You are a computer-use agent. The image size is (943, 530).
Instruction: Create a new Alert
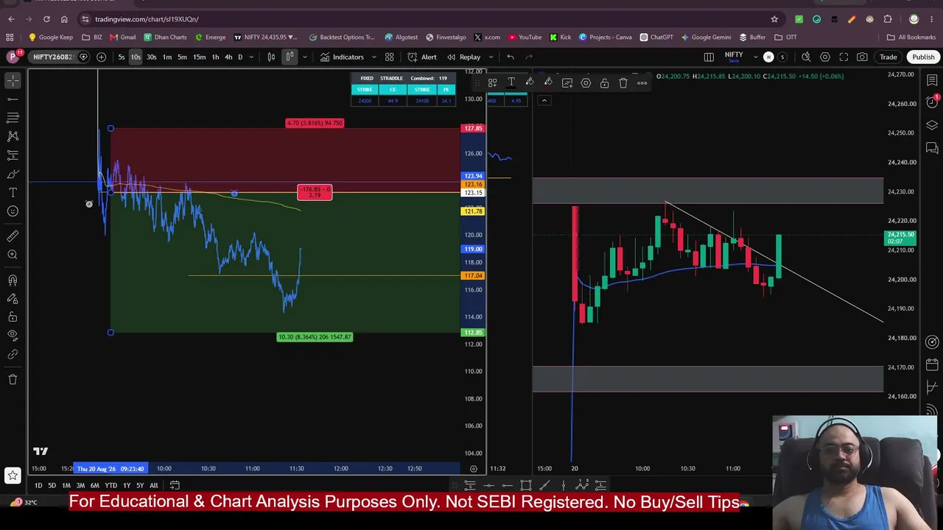coord(422,57)
